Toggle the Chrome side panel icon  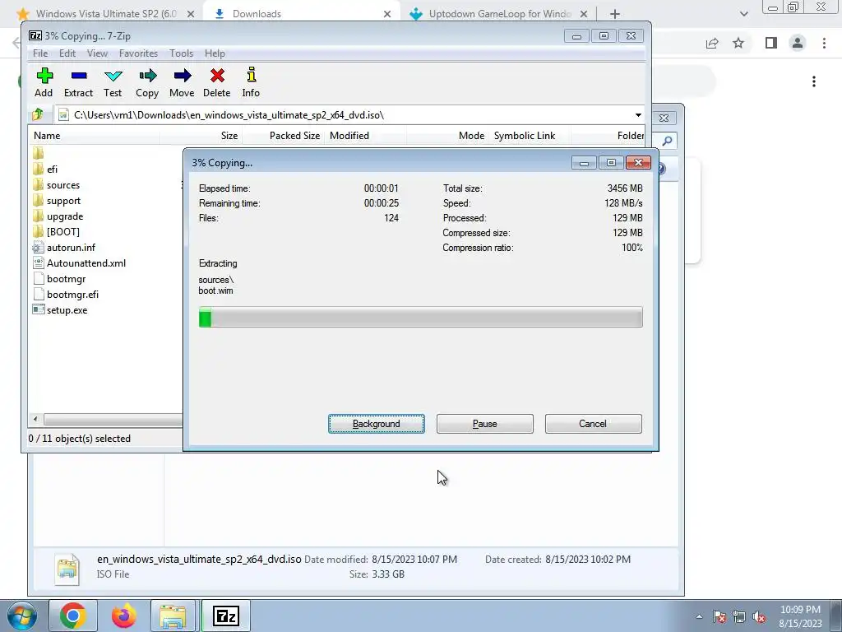pos(771,43)
